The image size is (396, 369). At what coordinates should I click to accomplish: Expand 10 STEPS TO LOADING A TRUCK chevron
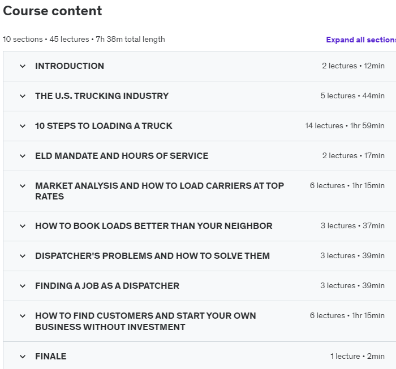click(23, 126)
